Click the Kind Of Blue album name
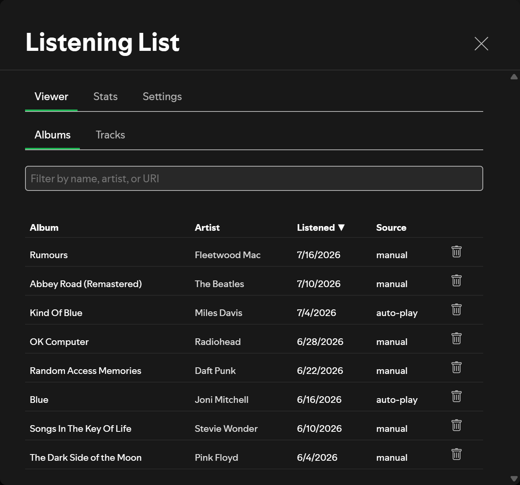The height and width of the screenshot is (485, 520). [56, 313]
